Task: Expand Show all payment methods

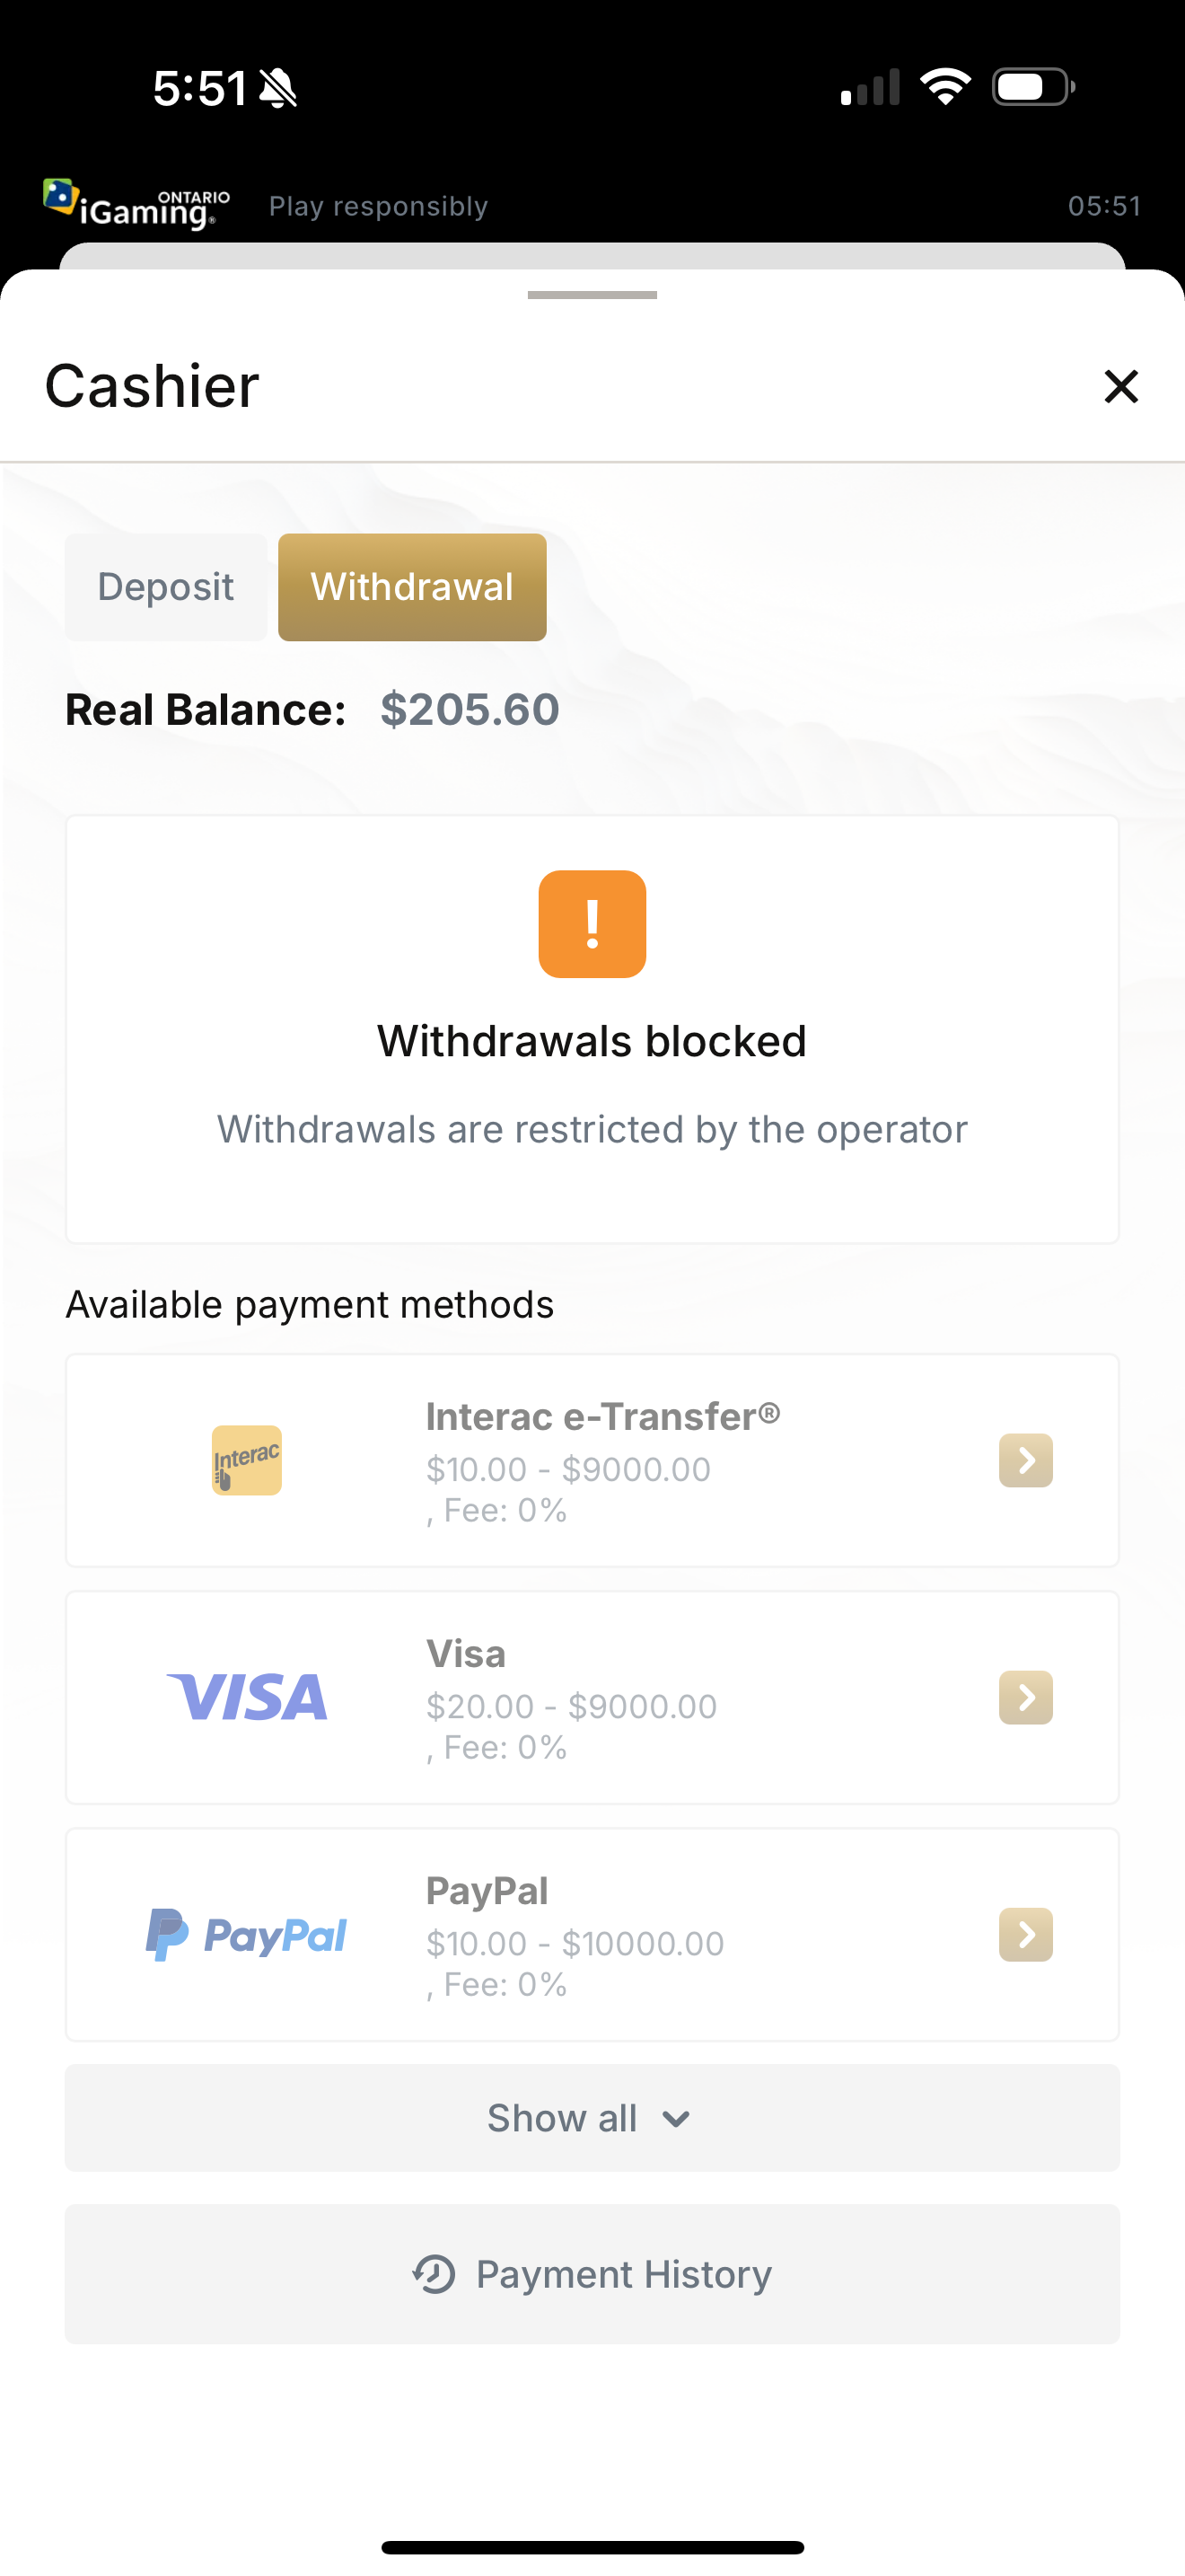Action: (x=563, y=2118)
